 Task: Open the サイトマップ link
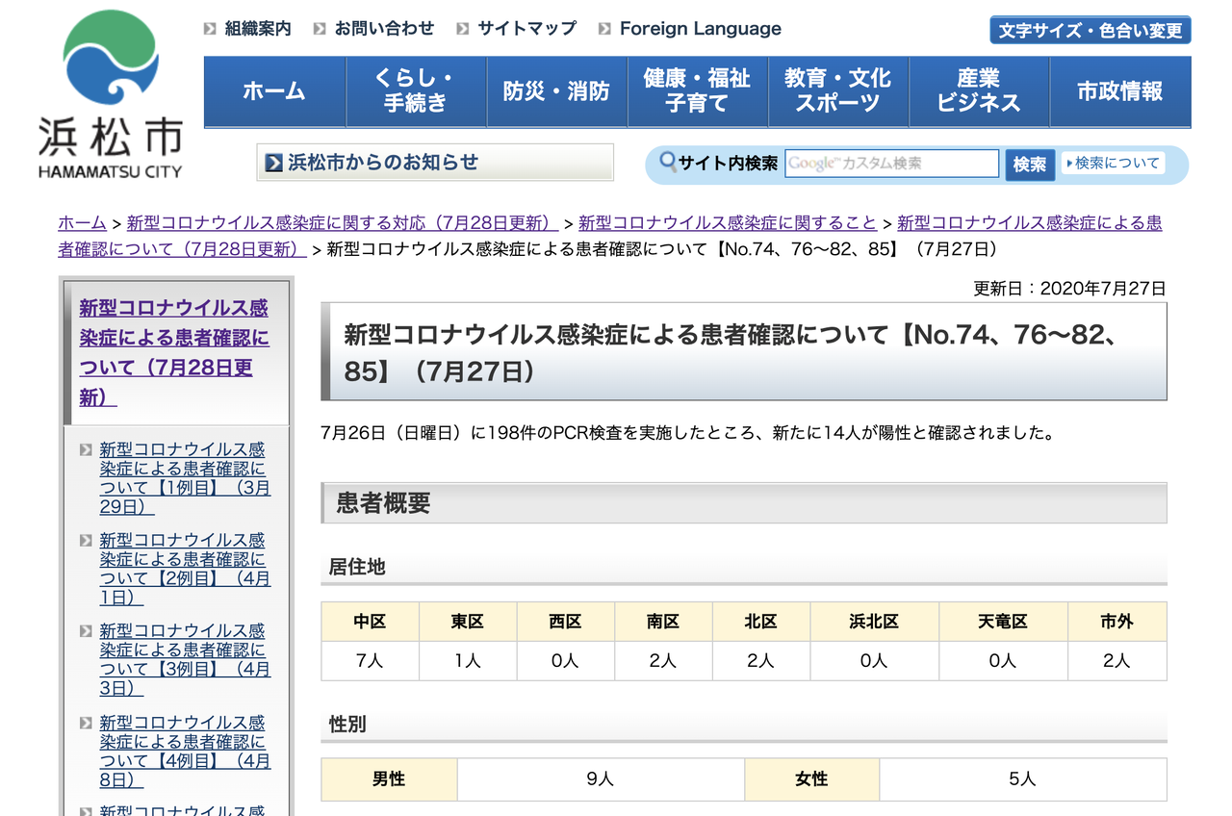coord(526,29)
